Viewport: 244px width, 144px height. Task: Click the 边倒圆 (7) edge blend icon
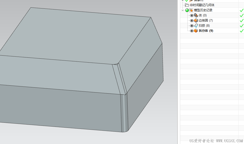pos(196,20)
